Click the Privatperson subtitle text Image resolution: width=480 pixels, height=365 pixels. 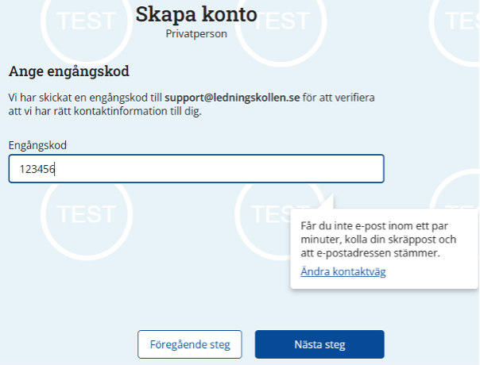click(x=195, y=34)
